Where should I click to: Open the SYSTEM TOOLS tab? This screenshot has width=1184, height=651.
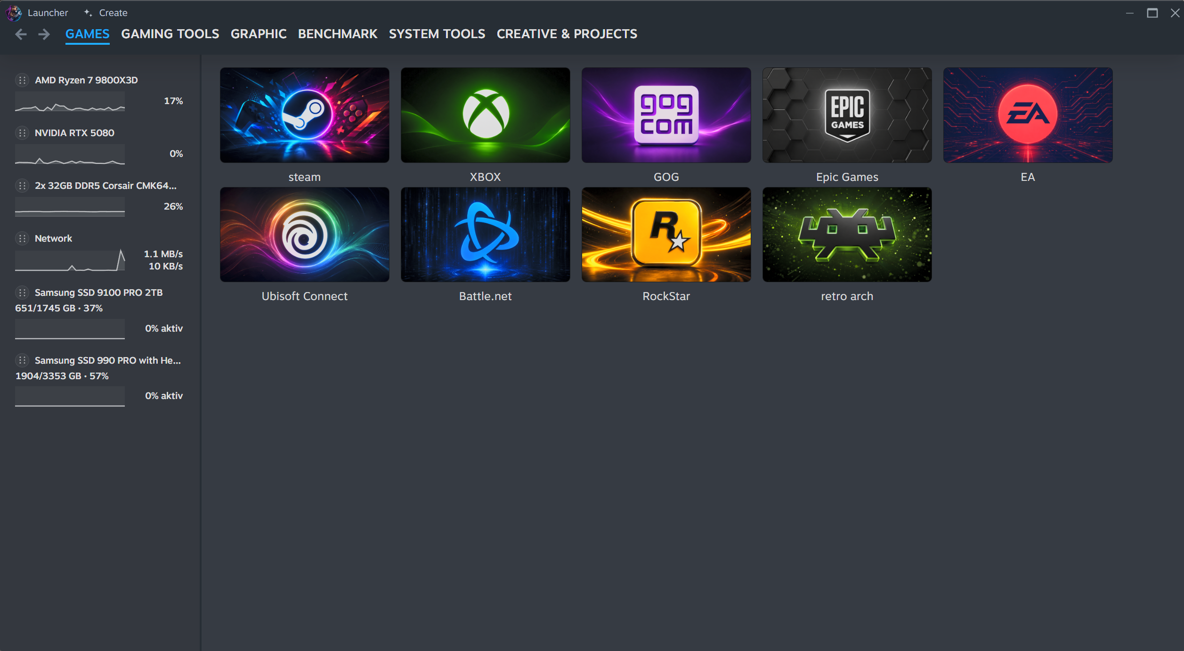437,34
